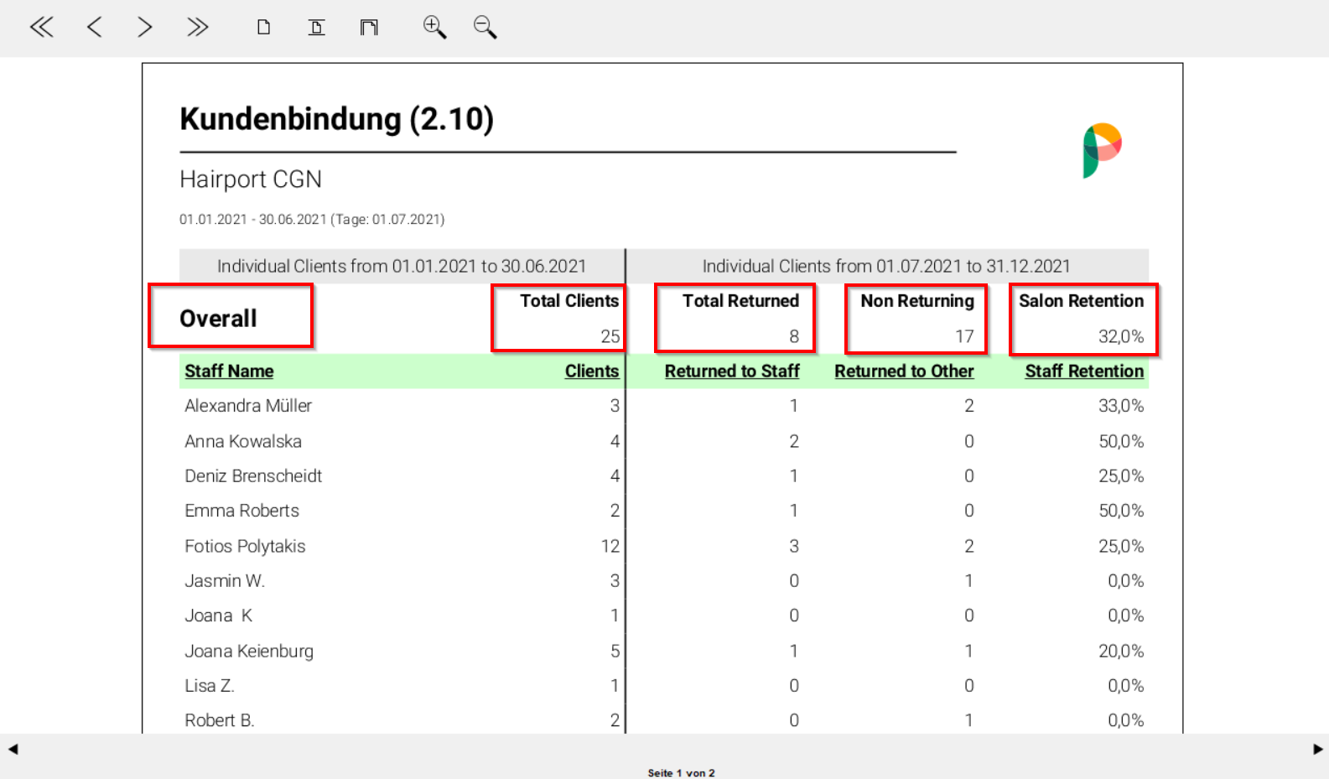Click the Clients column header link
This screenshot has width=1329, height=779.
pyautogui.click(x=591, y=371)
